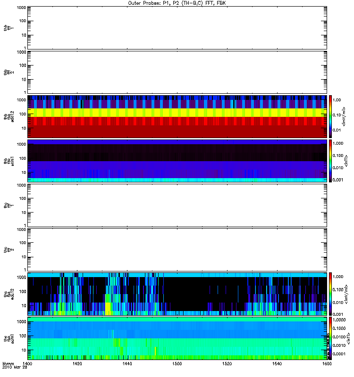Click the '0.001' value on thc edc12 colorbar

[338, 314]
